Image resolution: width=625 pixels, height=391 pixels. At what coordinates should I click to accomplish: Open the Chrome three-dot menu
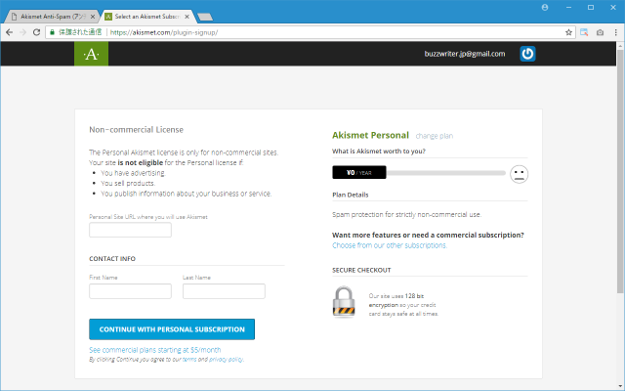(x=616, y=32)
